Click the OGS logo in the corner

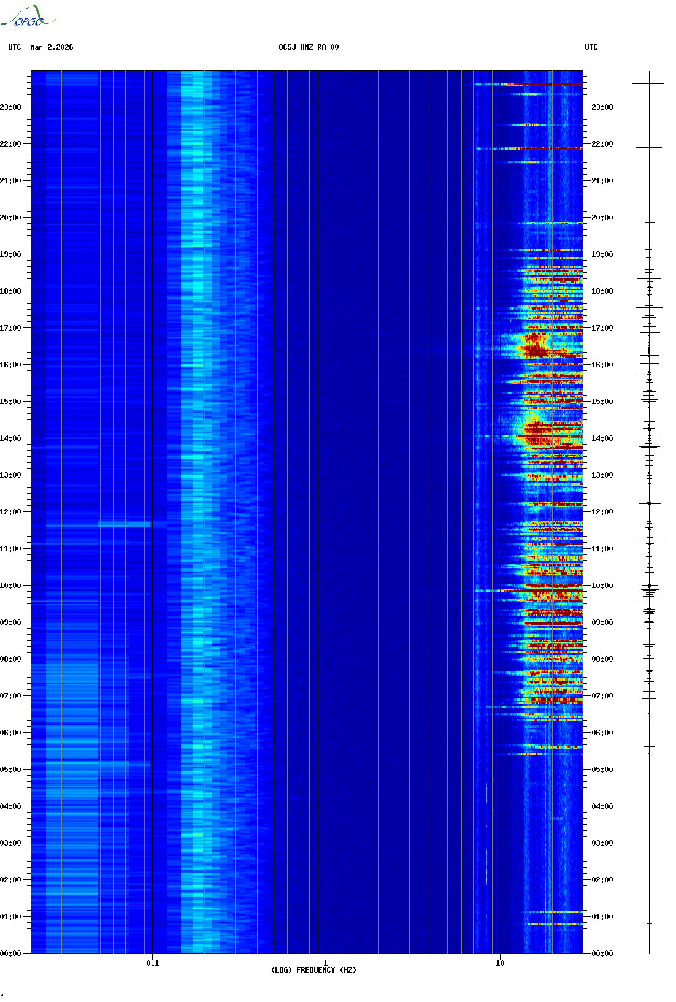[28, 15]
